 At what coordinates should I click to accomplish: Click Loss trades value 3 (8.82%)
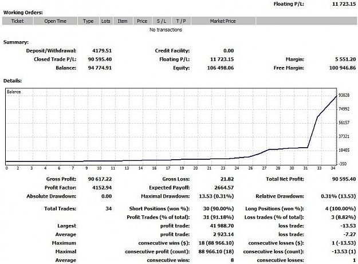coord(343,217)
